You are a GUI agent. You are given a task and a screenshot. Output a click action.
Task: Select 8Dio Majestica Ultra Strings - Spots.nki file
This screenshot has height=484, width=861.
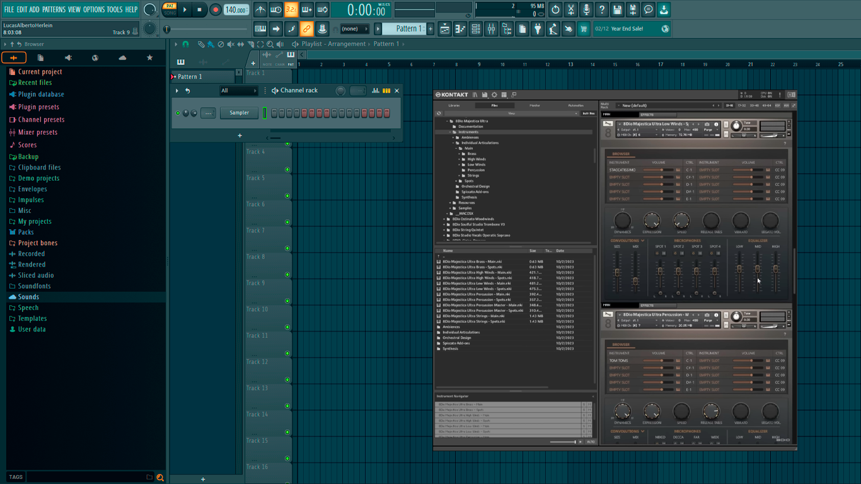click(473, 321)
